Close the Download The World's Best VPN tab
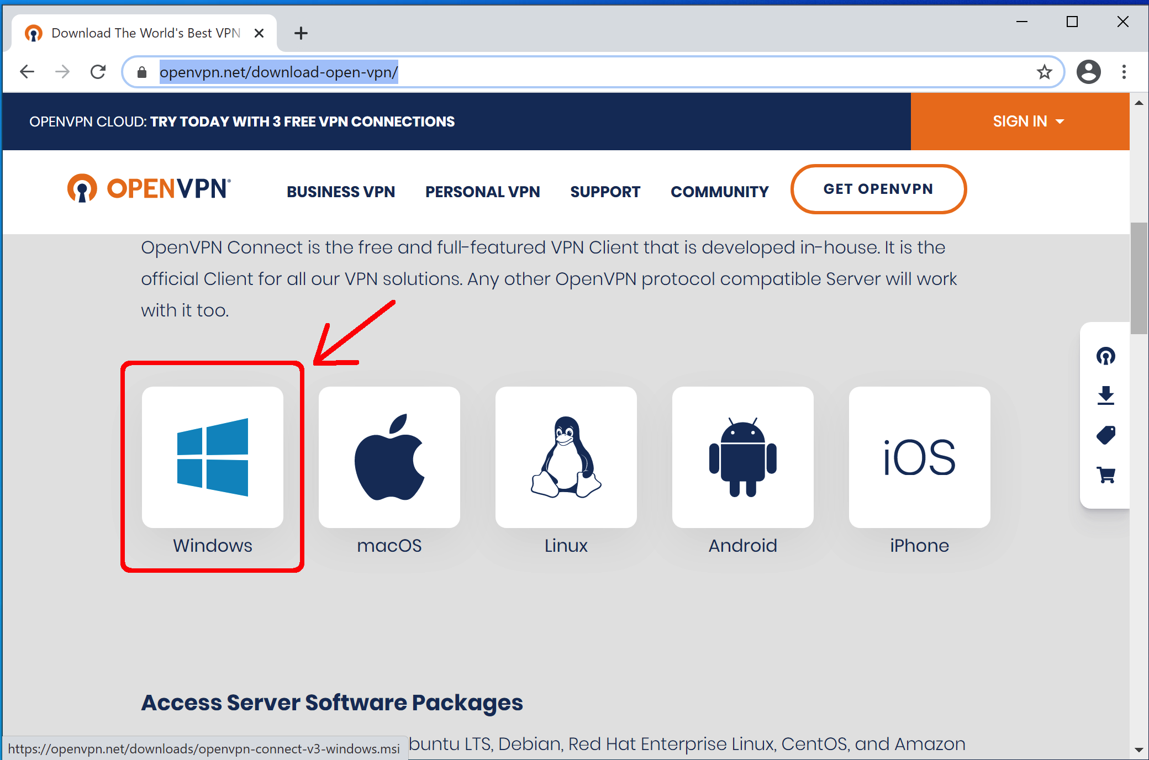This screenshot has height=760, width=1149. click(259, 33)
